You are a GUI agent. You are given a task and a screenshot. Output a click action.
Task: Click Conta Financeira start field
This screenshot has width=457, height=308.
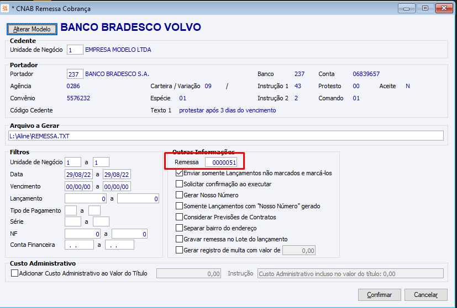point(79,245)
